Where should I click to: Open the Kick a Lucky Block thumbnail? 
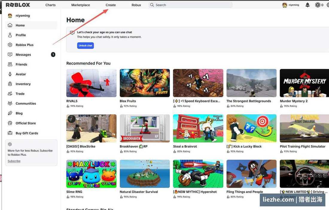tap(252, 128)
